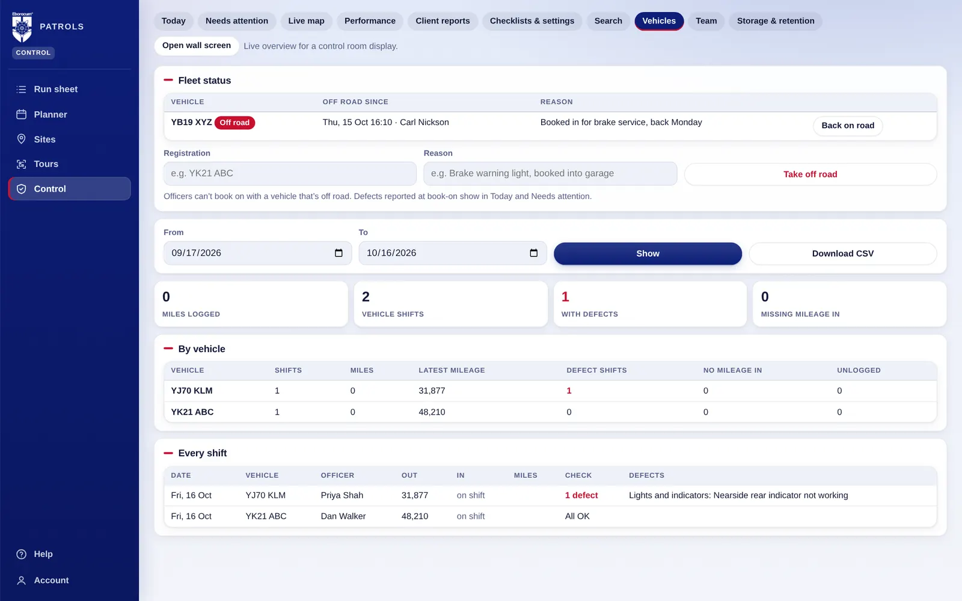This screenshot has height=601, width=962.
Task: Collapse the Fleet status section
Action: pos(168,80)
